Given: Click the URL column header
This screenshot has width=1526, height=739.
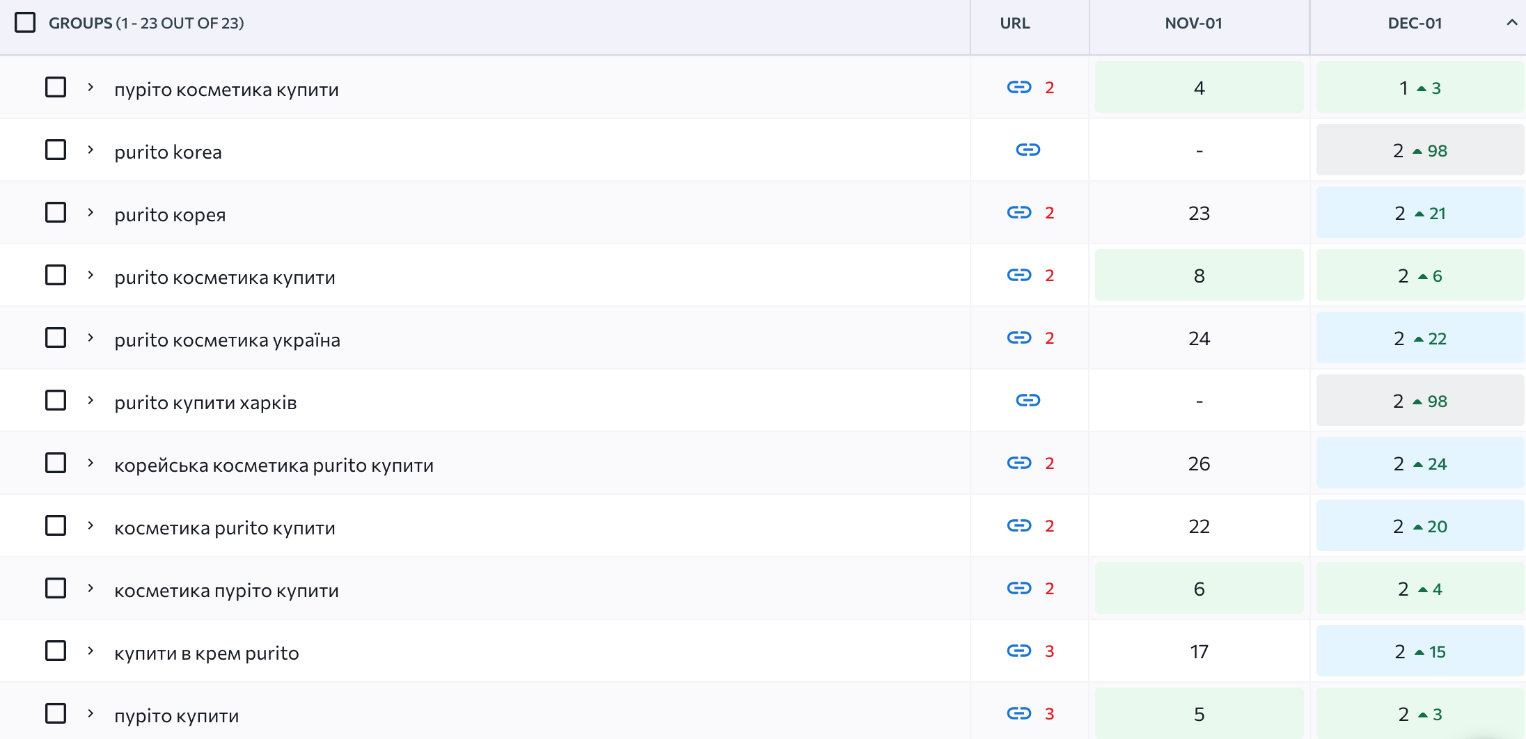Looking at the screenshot, I should (x=1014, y=23).
